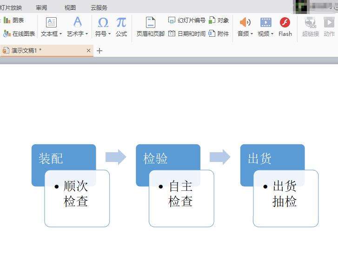Insert a chart using 图表 icon

point(7,20)
